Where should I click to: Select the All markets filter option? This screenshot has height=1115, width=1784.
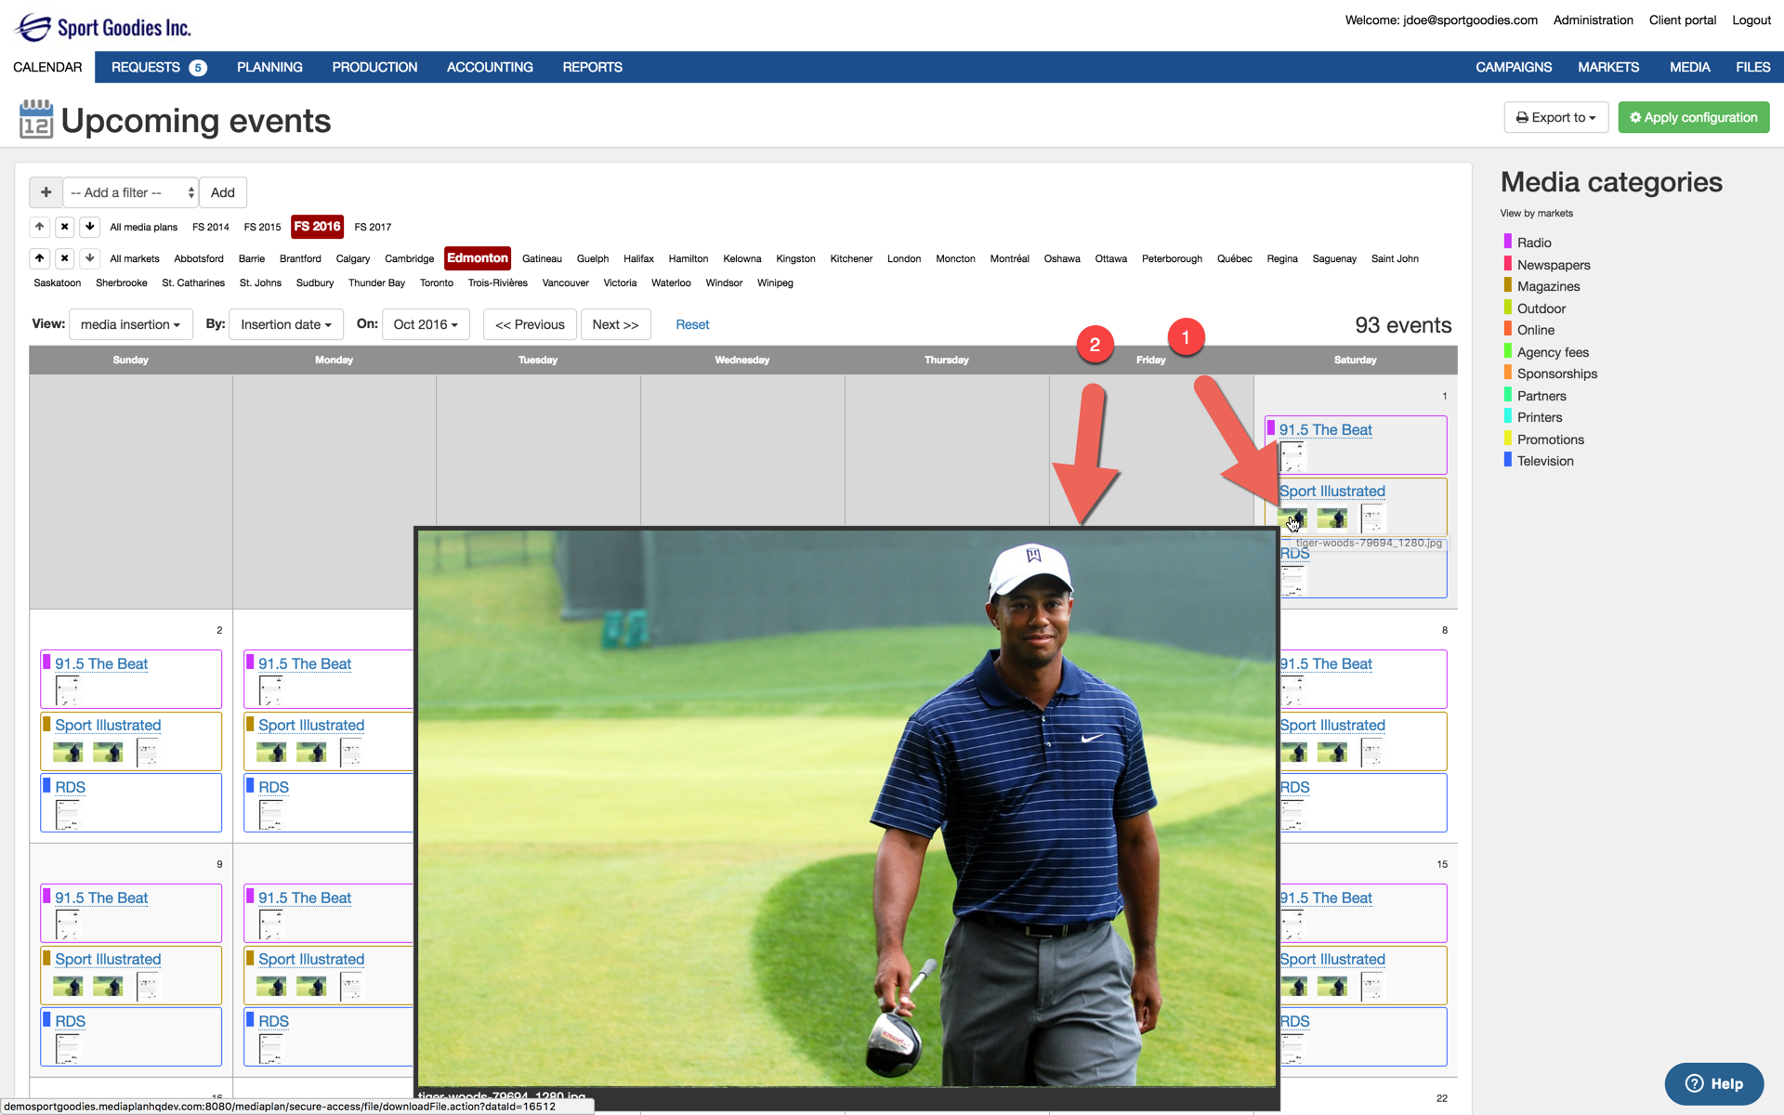pyautogui.click(x=134, y=258)
